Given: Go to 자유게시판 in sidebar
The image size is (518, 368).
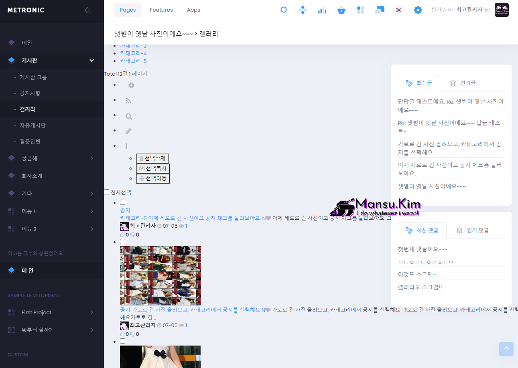Looking at the screenshot, I should pos(33,125).
